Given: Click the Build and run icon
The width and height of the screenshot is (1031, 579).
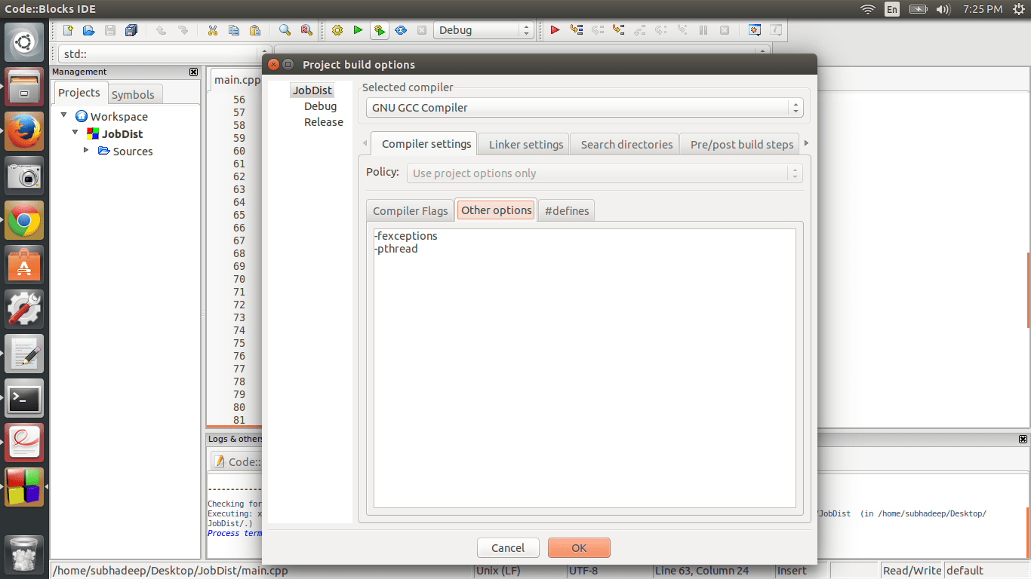Looking at the screenshot, I should (380, 30).
